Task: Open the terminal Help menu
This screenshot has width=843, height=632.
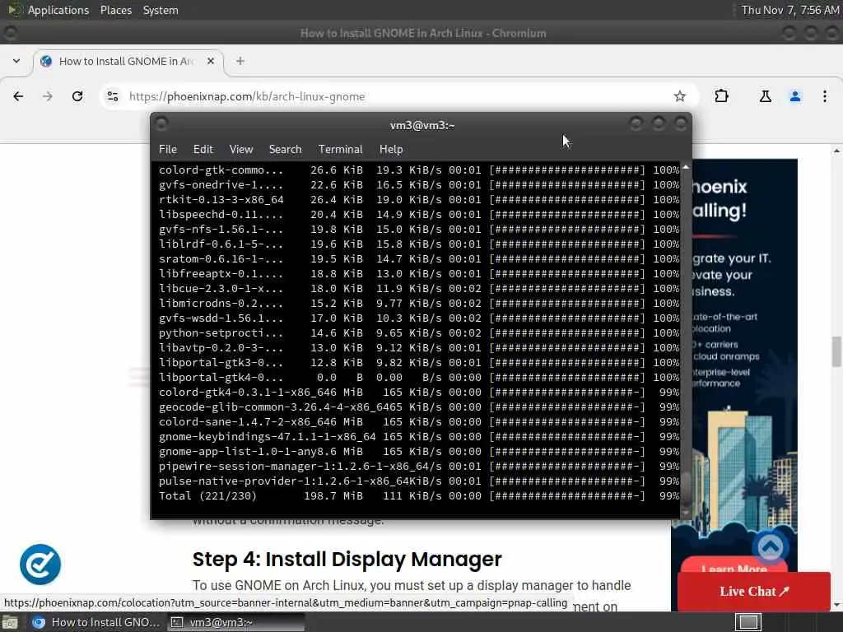Action: (x=391, y=150)
